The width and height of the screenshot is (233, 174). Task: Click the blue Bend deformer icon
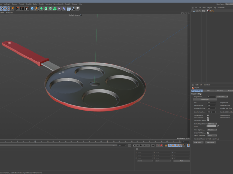[x=64, y=9]
